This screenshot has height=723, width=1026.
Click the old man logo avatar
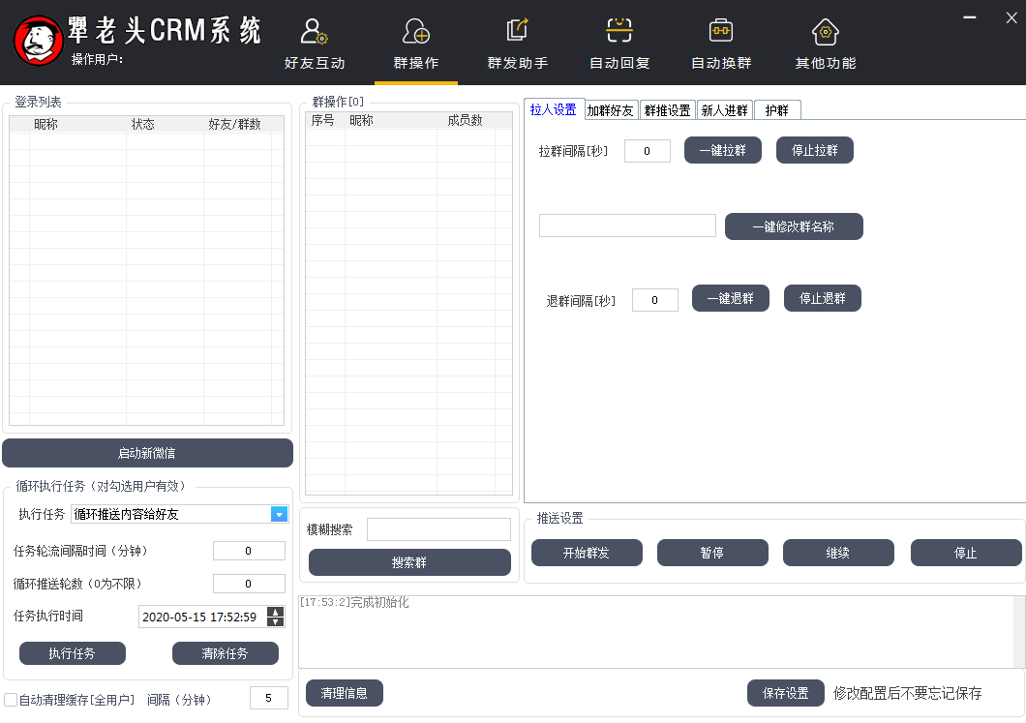[x=37, y=42]
